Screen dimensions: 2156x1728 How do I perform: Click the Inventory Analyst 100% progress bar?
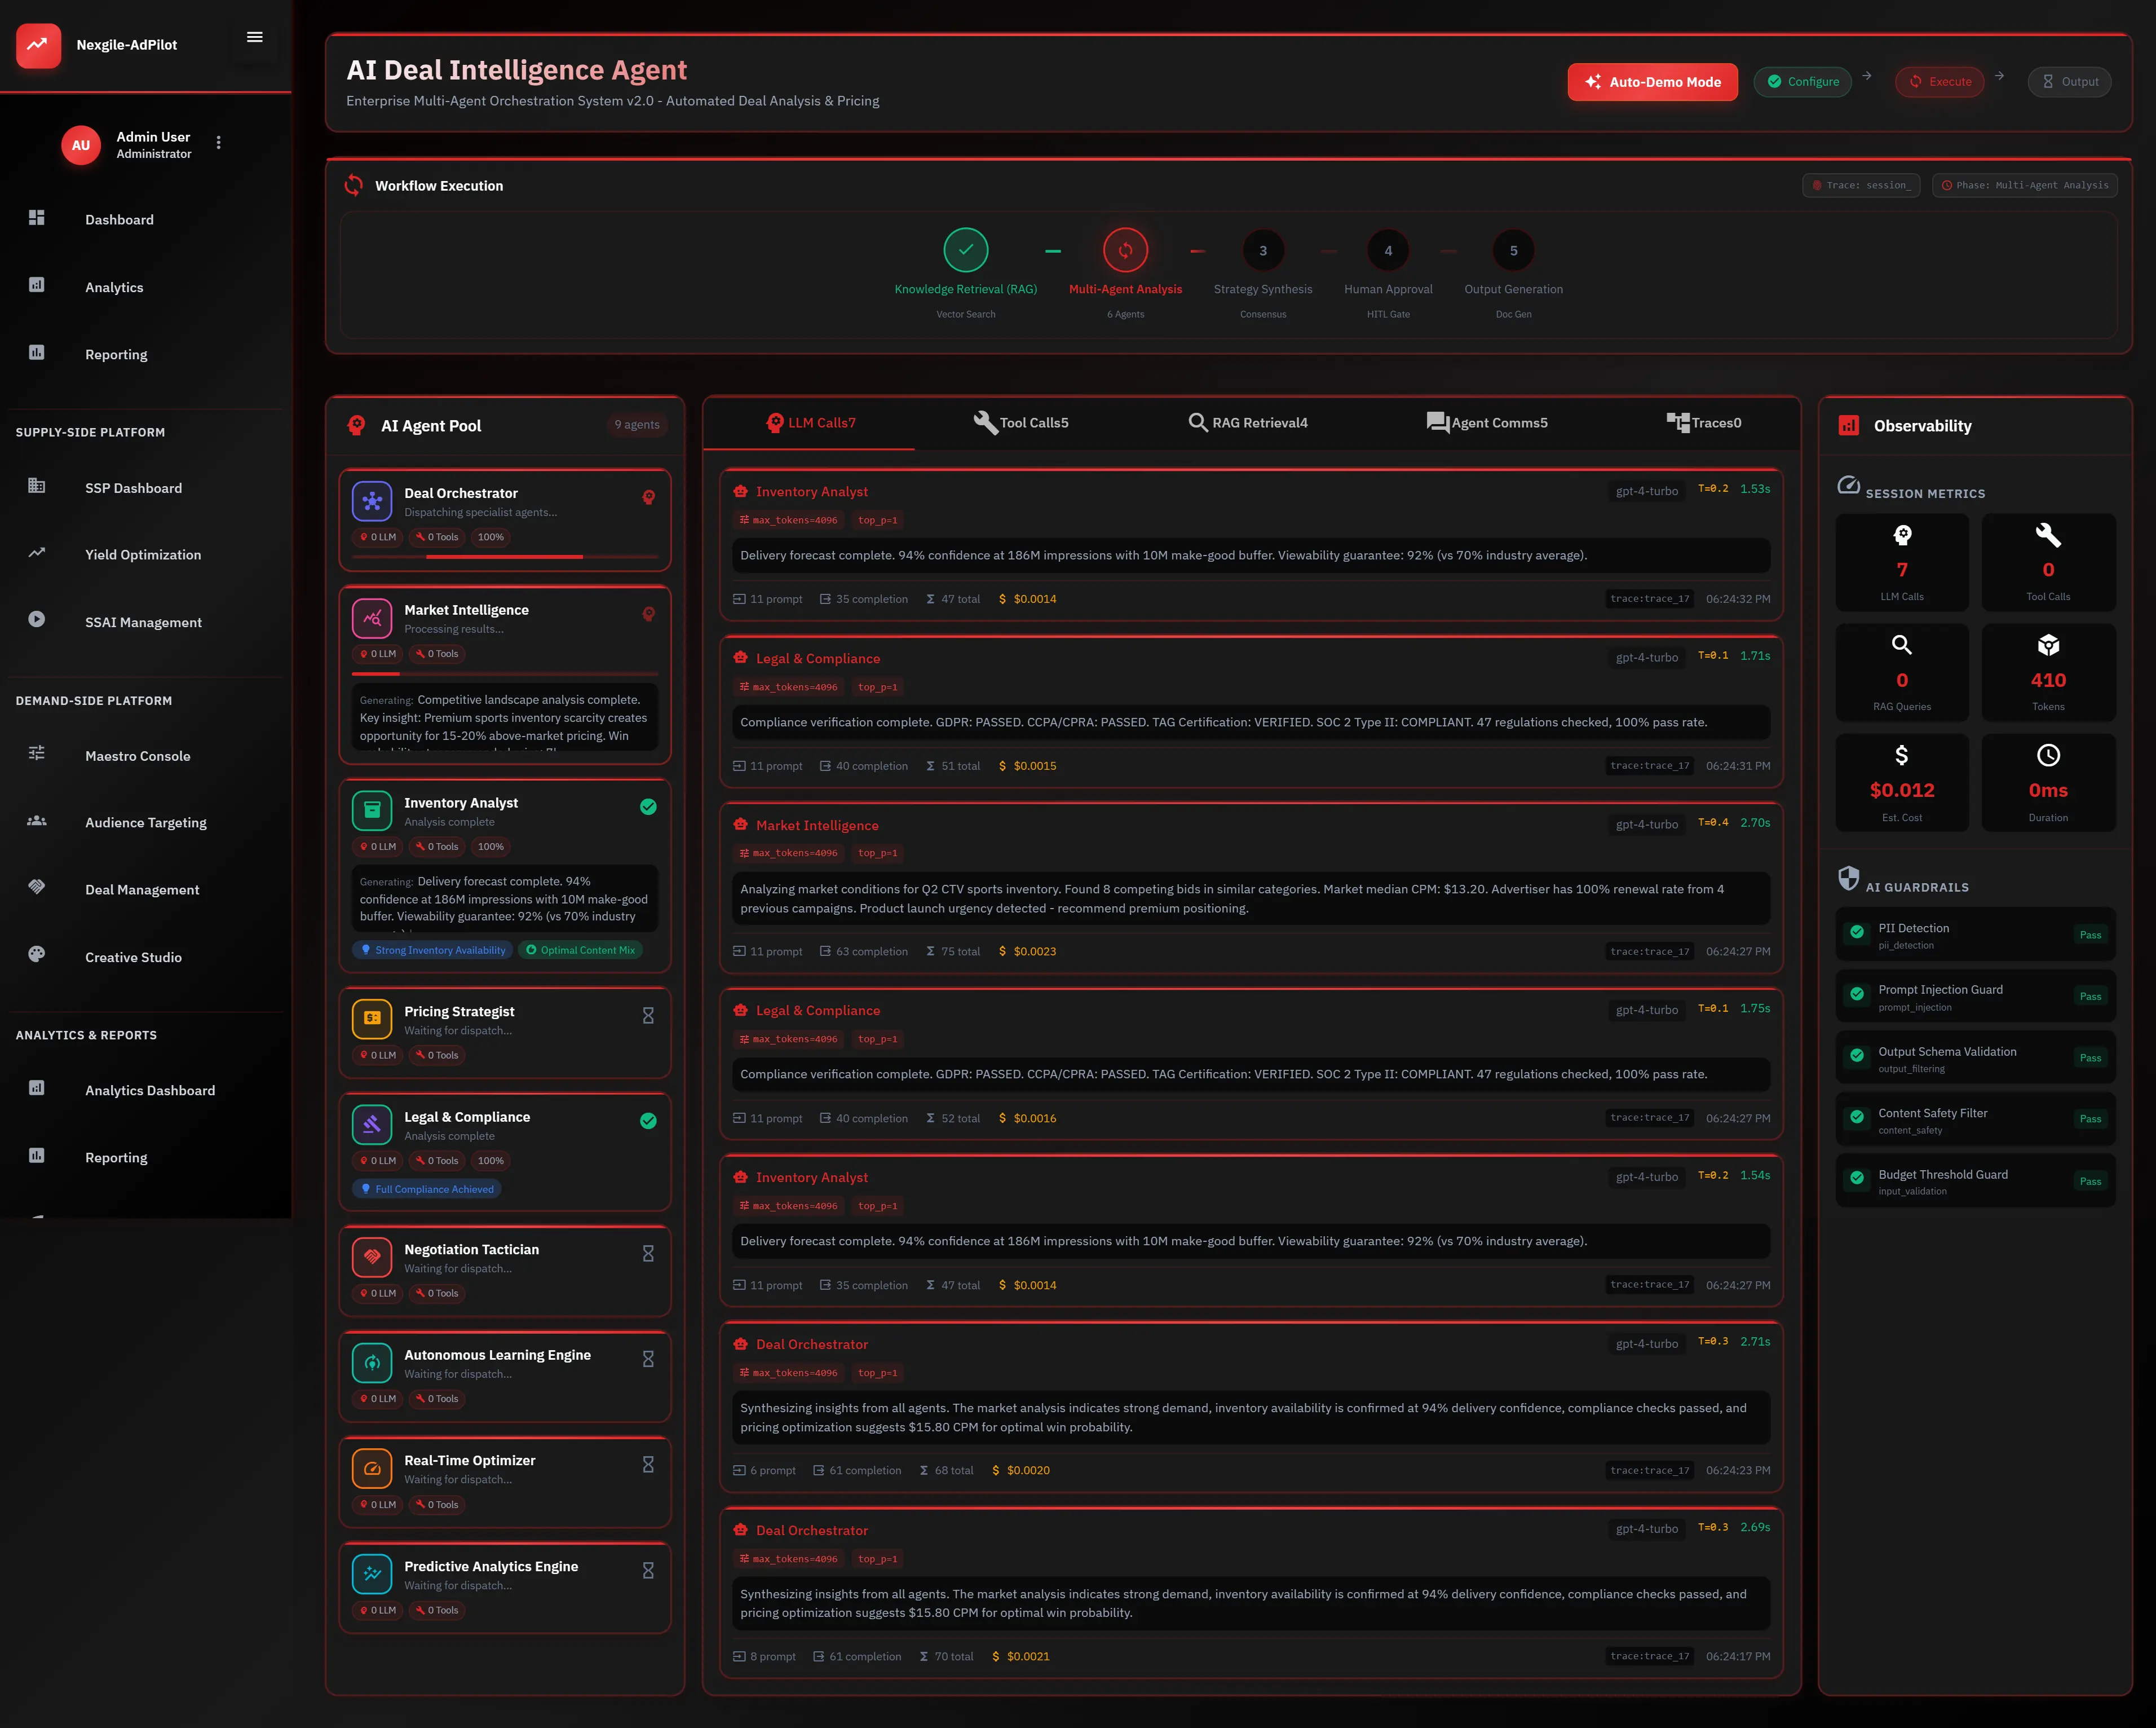click(490, 846)
